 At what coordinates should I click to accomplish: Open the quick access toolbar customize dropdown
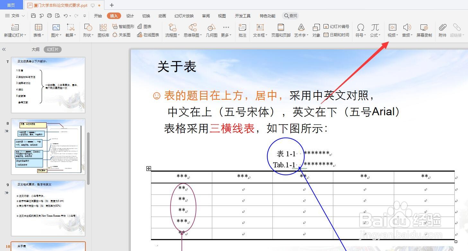click(84, 16)
